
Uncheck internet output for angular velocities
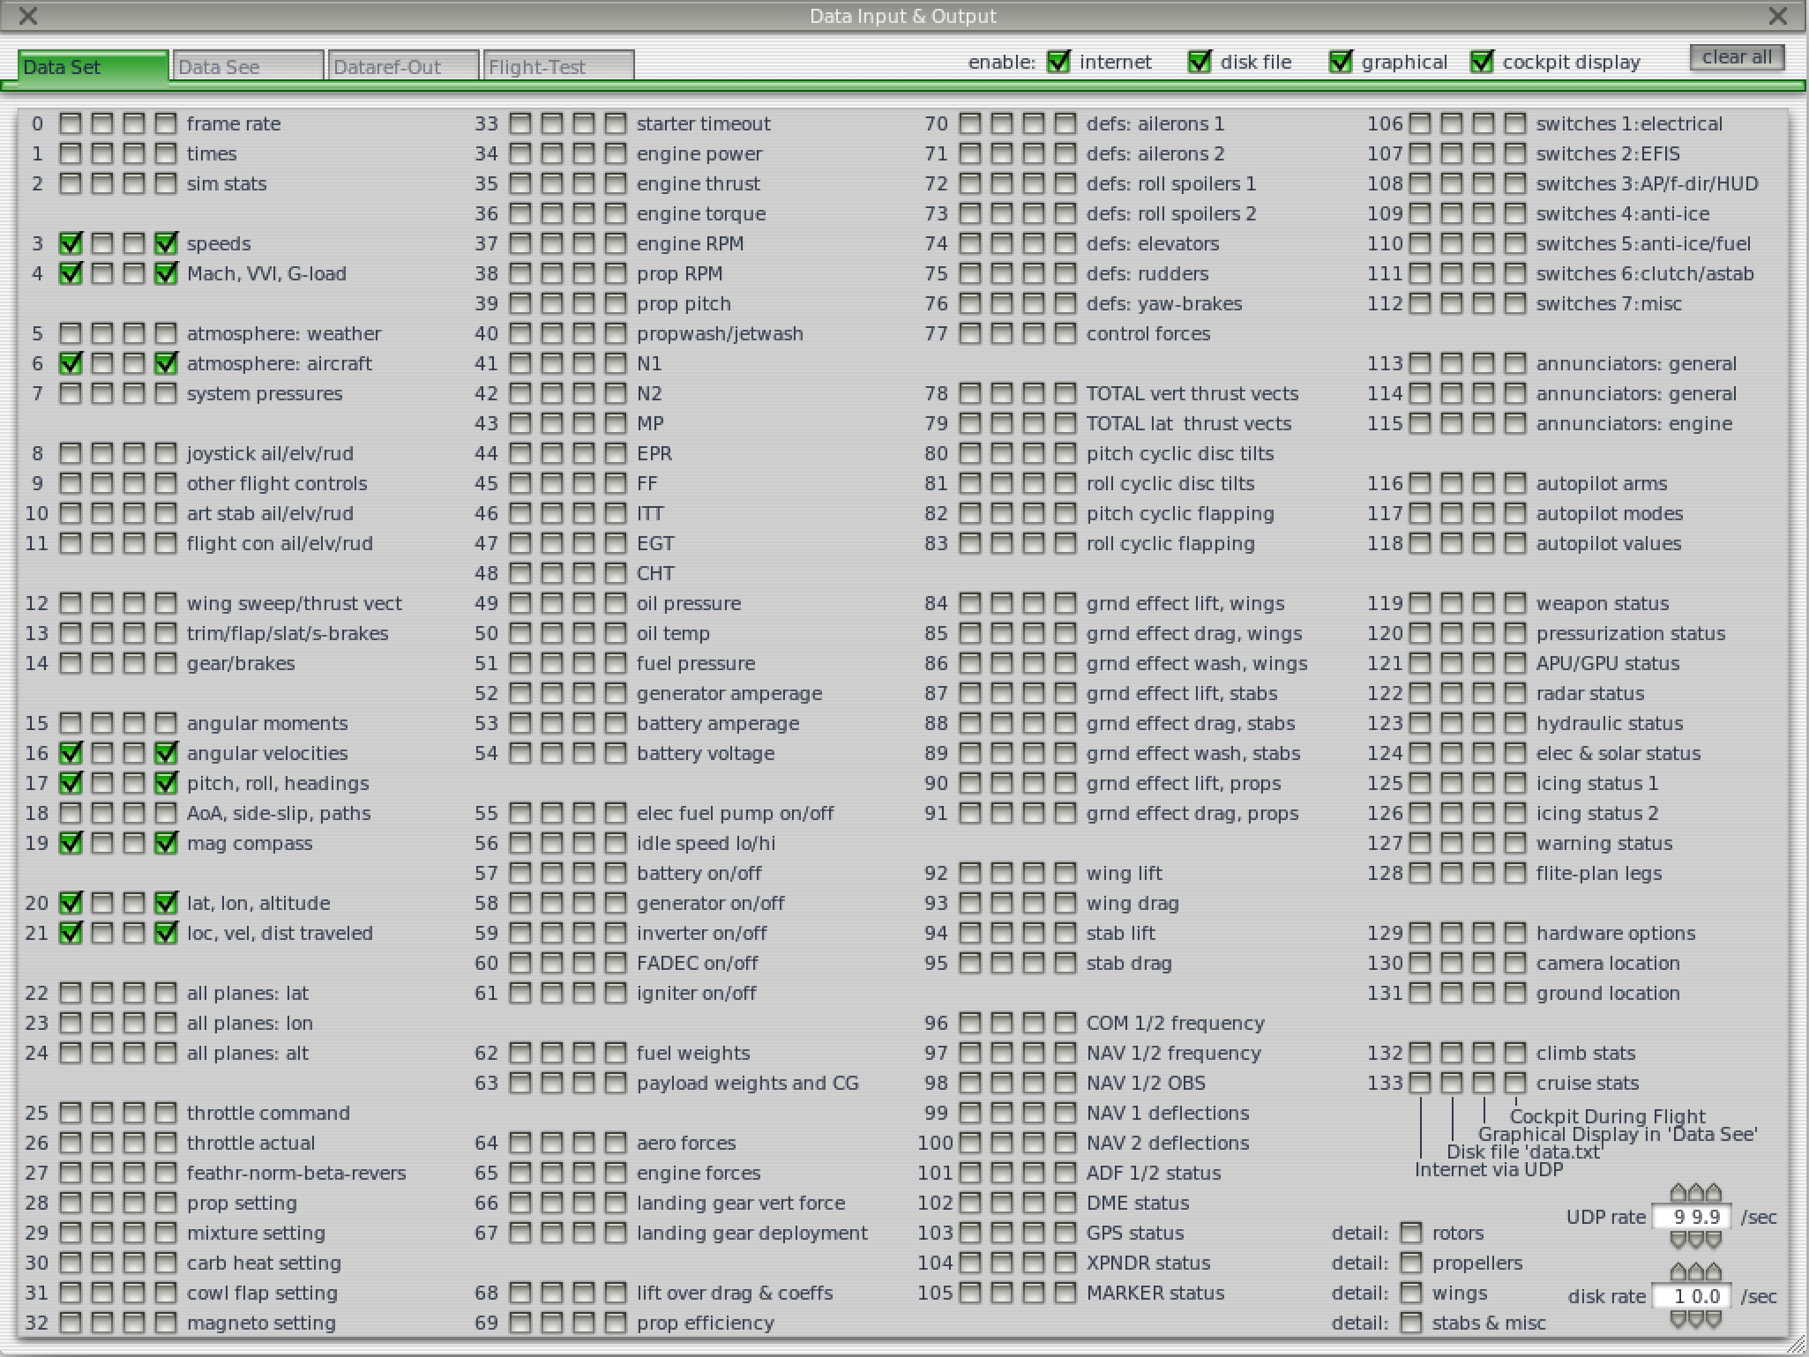[x=71, y=753]
